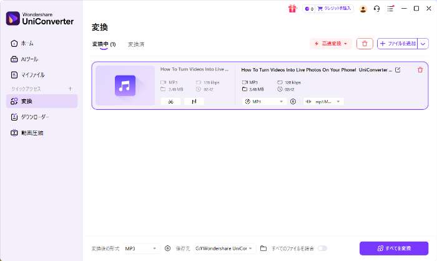Open the audio track dropdown in file row

tap(323, 102)
